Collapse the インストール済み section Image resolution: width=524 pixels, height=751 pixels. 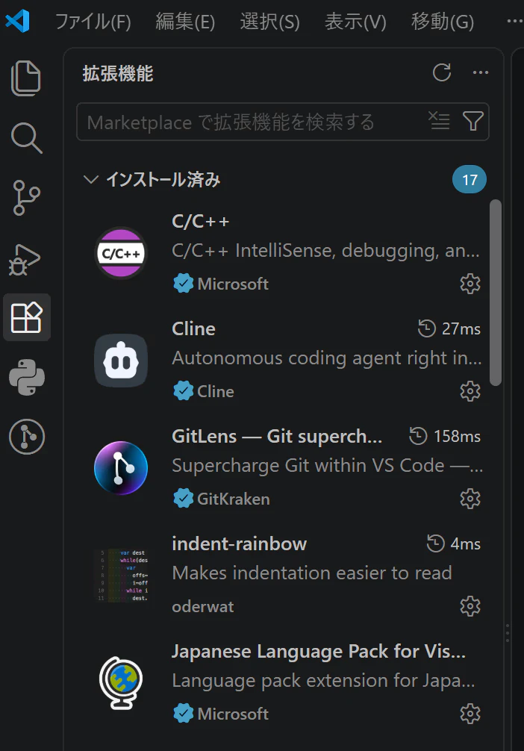pyautogui.click(x=90, y=180)
